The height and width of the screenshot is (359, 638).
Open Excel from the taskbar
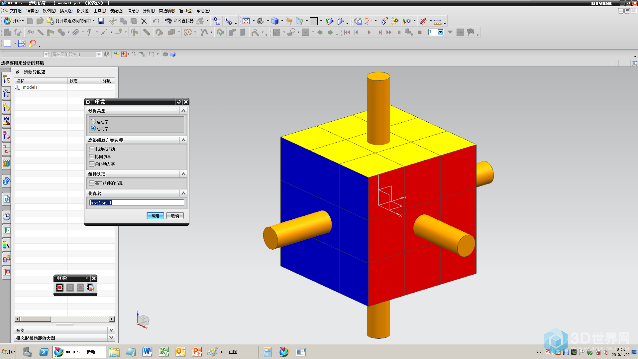pyautogui.click(x=164, y=352)
